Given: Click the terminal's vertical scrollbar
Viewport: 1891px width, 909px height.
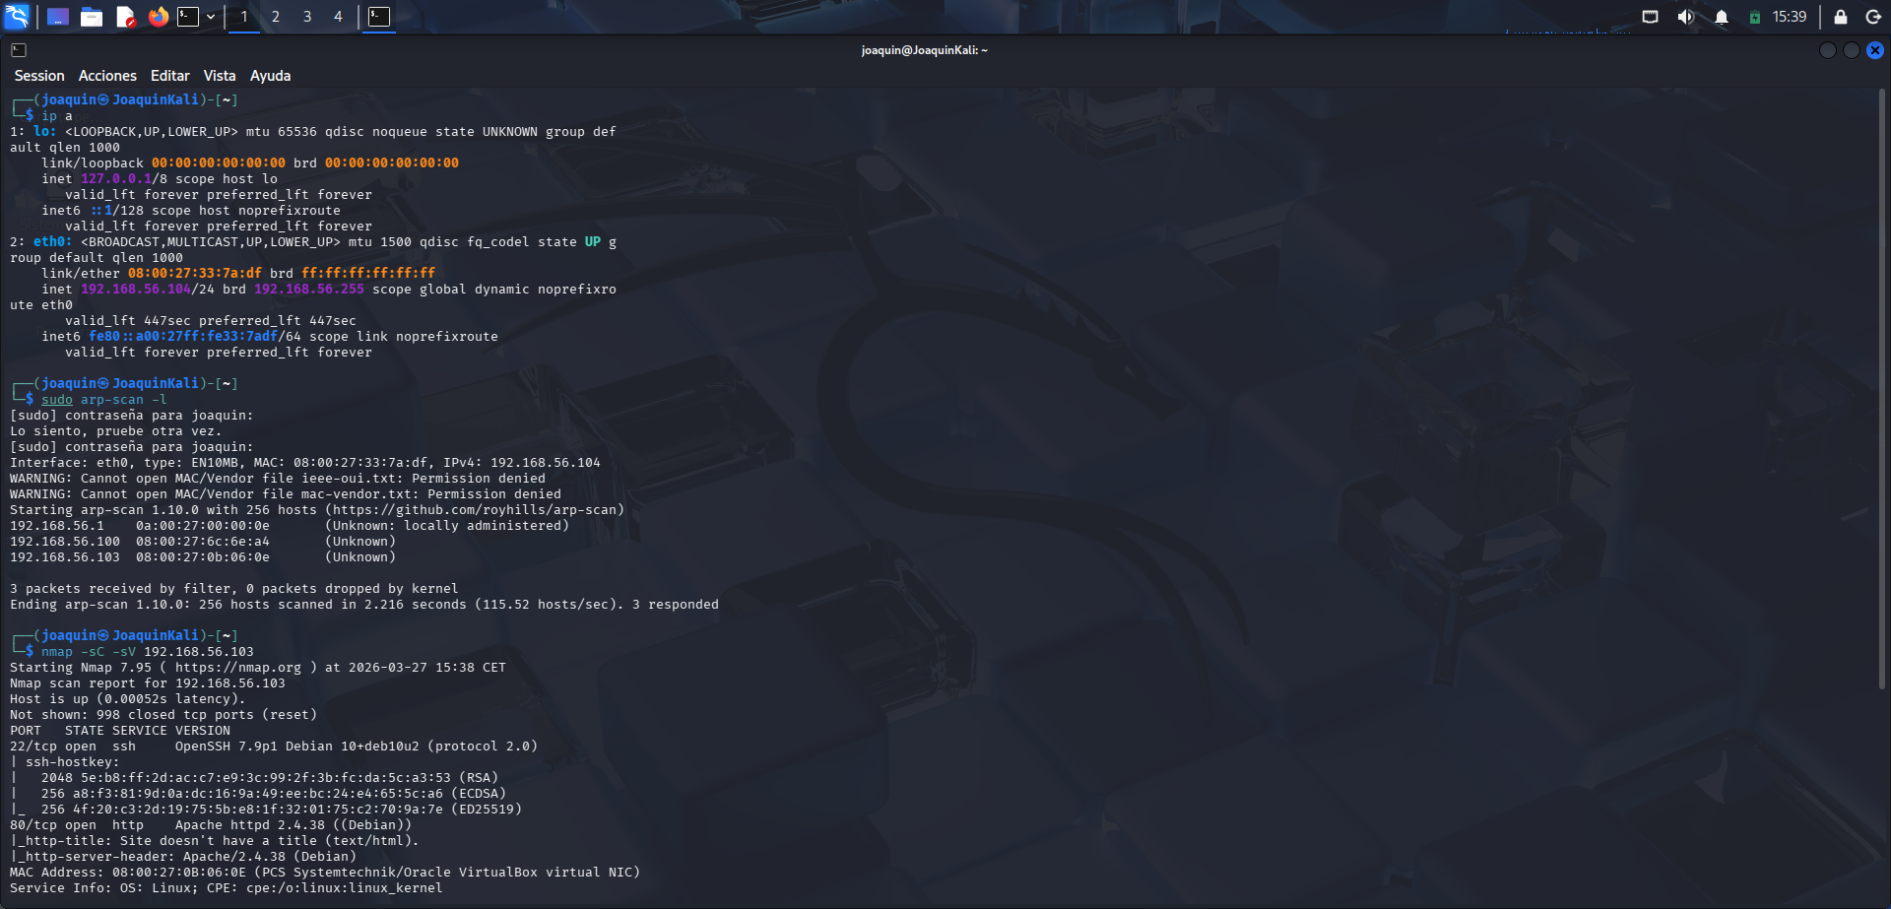Looking at the screenshot, I should coord(1882,394).
